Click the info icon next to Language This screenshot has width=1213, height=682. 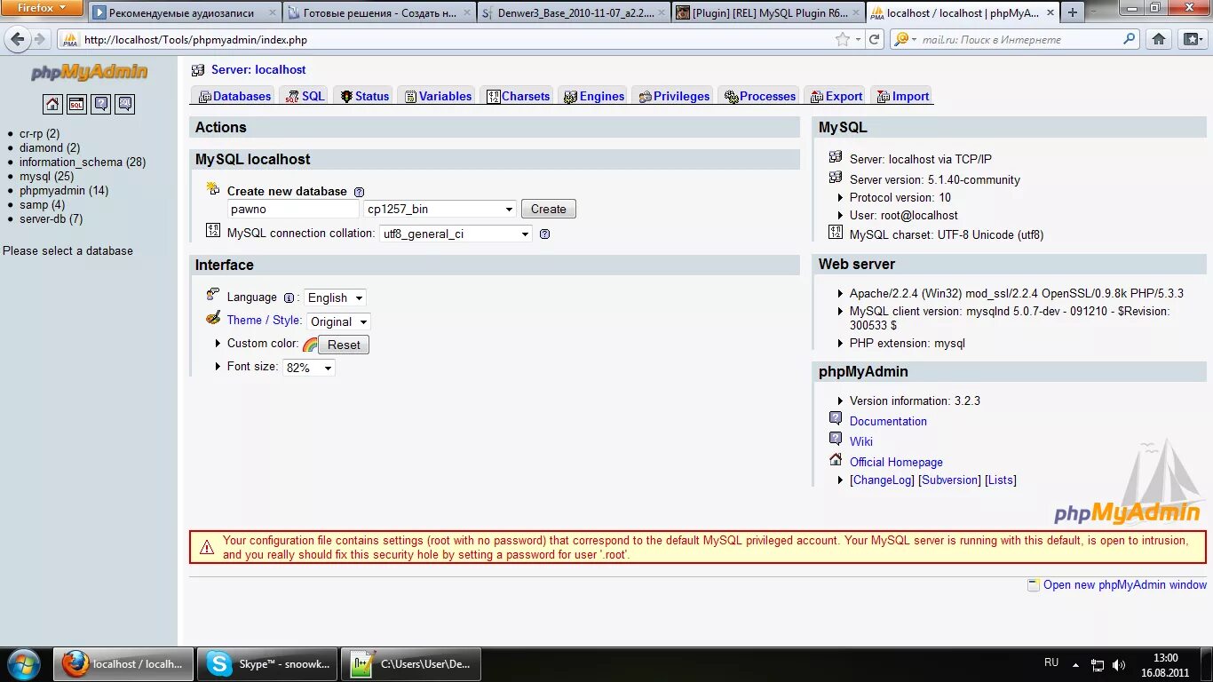(x=289, y=298)
